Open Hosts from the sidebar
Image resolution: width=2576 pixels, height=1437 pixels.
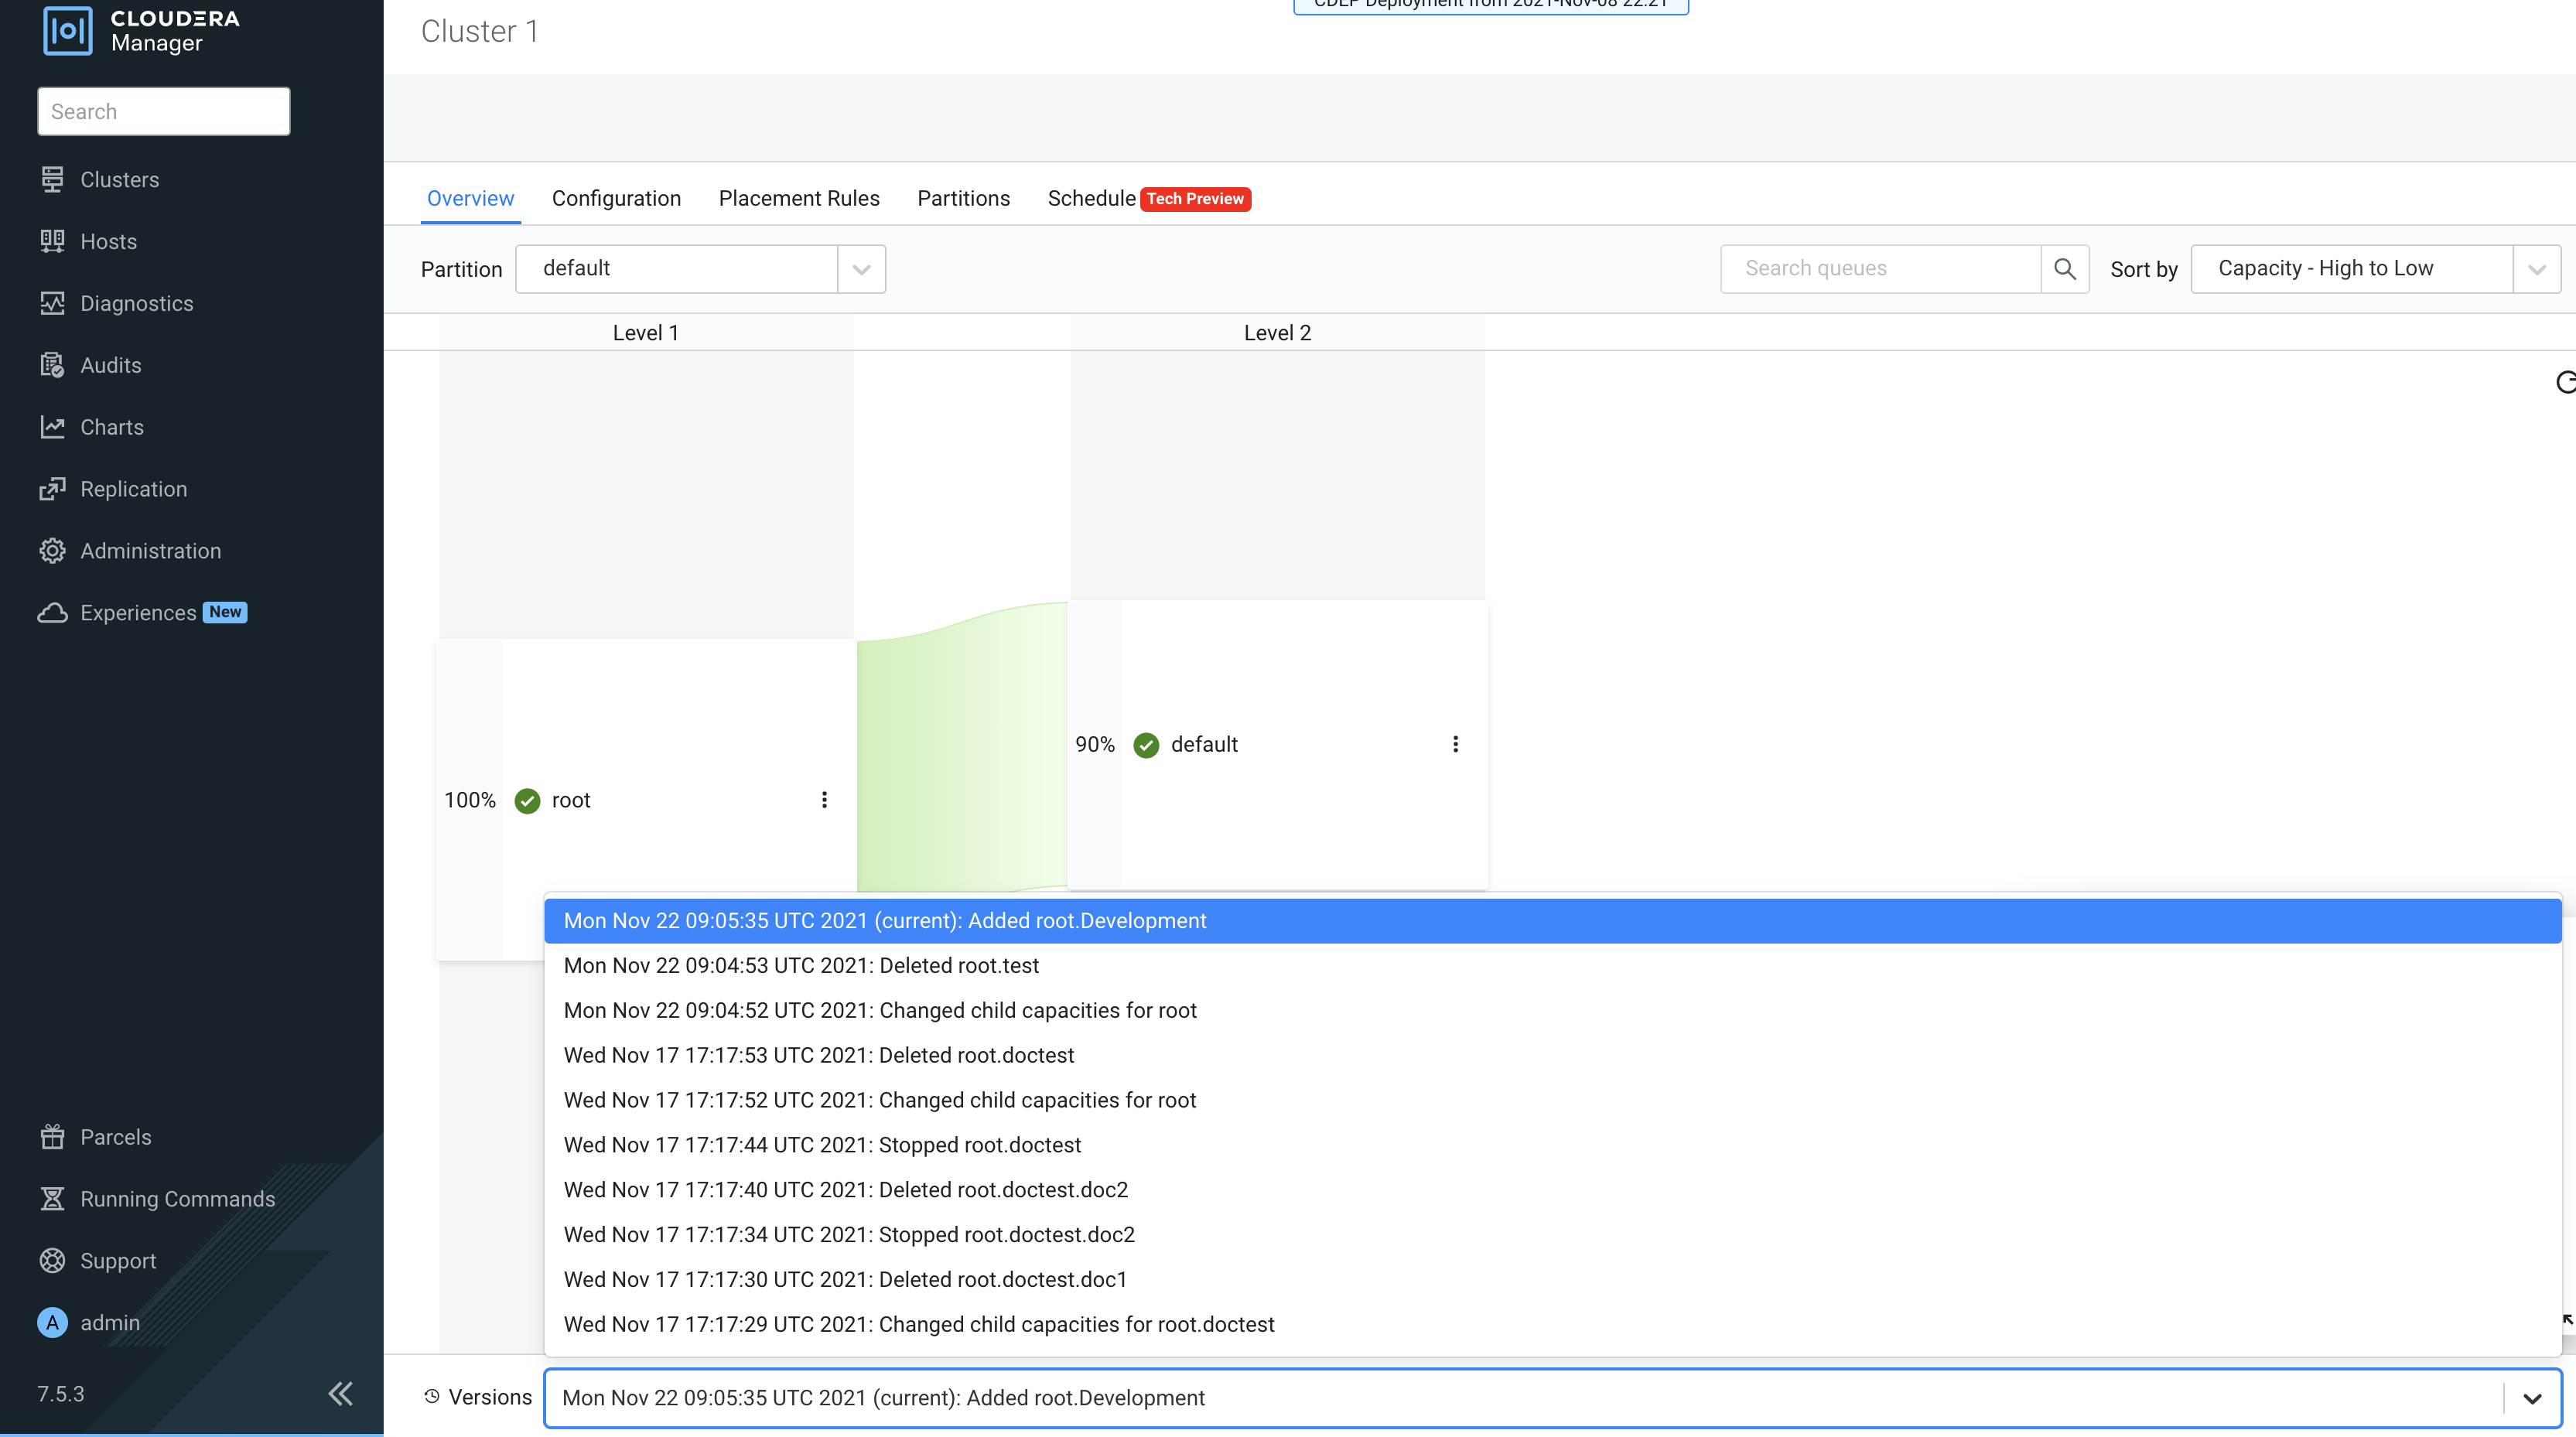point(108,241)
